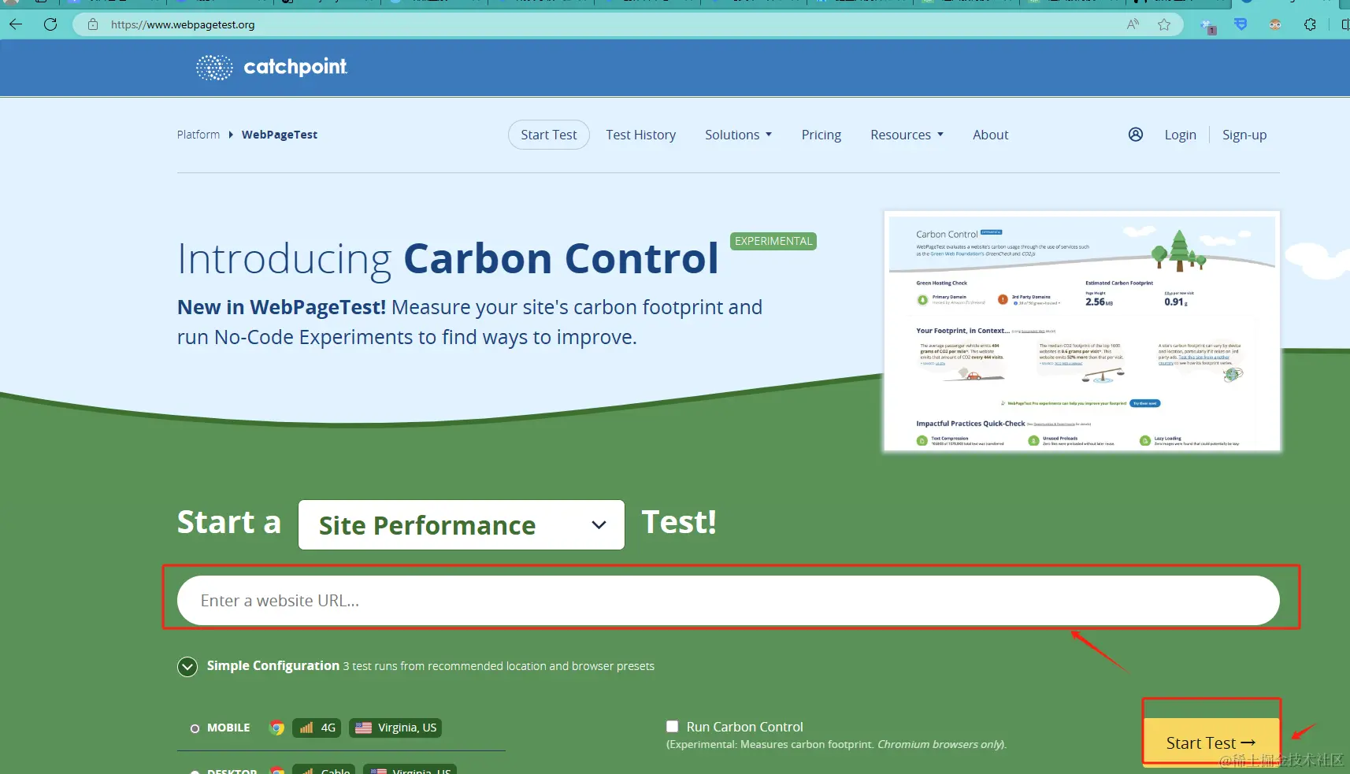Image resolution: width=1350 pixels, height=774 pixels.
Task: Click the 'Introducing Carbon Control' heading
Action: click(448, 258)
